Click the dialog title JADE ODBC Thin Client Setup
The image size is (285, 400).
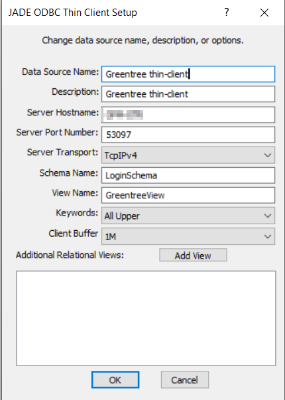73,13
